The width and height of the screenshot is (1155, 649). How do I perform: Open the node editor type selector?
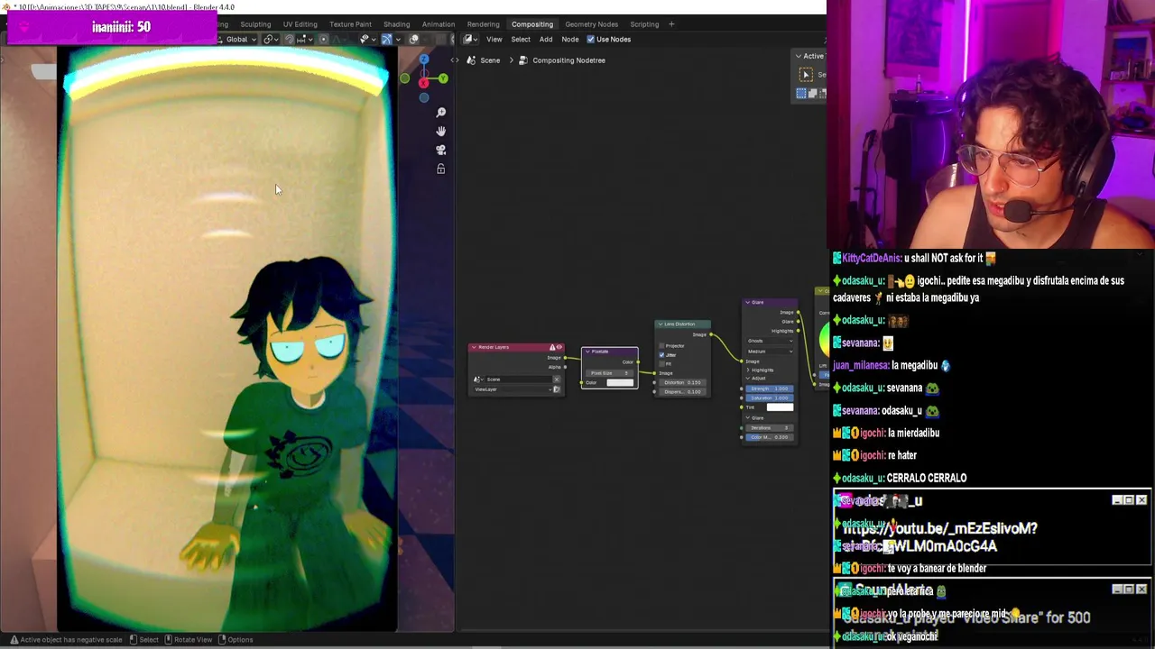point(470,39)
